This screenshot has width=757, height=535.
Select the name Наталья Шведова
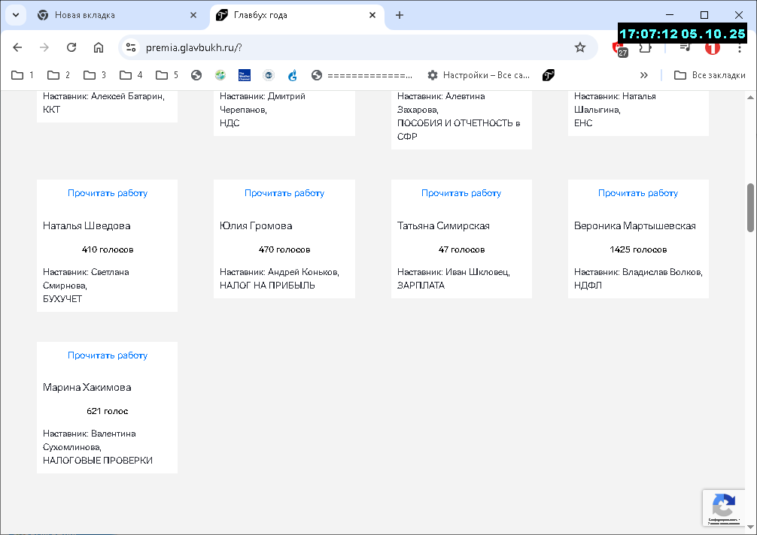click(x=87, y=225)
